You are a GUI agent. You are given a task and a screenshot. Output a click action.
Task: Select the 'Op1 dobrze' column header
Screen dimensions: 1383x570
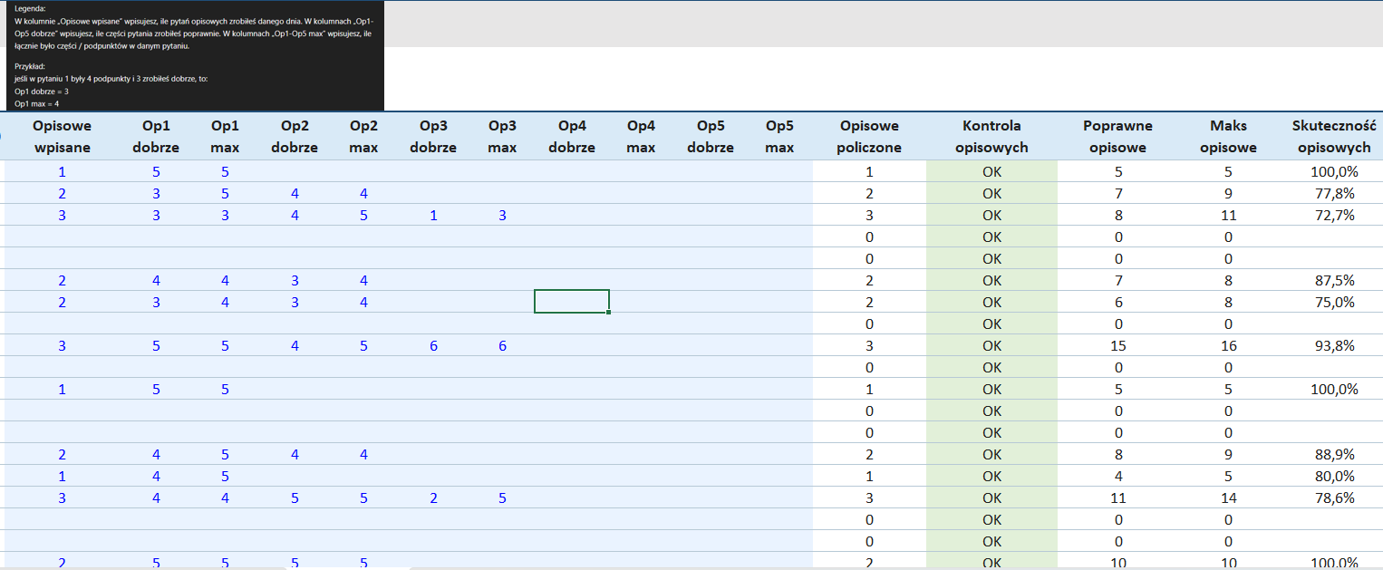coord(156,136)
